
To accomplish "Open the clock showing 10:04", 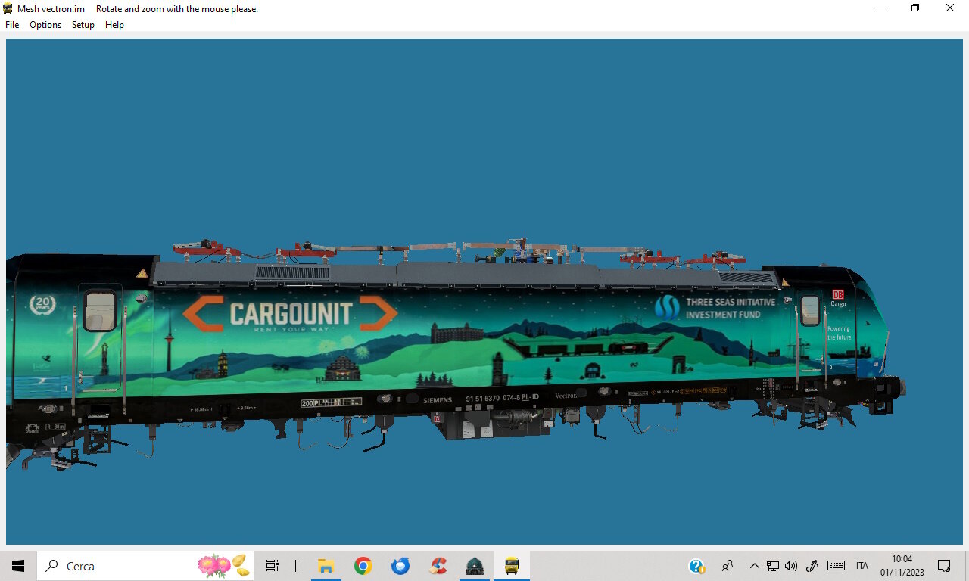I will click(x=902, y=566).
